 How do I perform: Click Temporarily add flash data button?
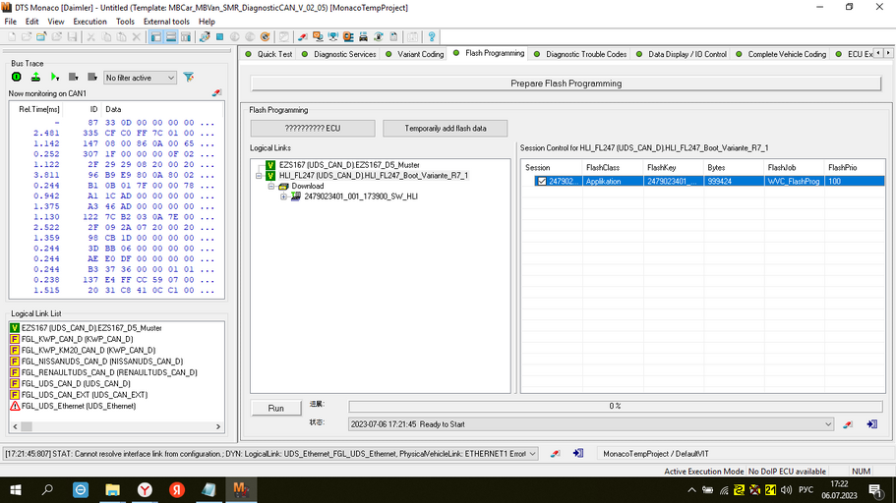pos(446,129)
